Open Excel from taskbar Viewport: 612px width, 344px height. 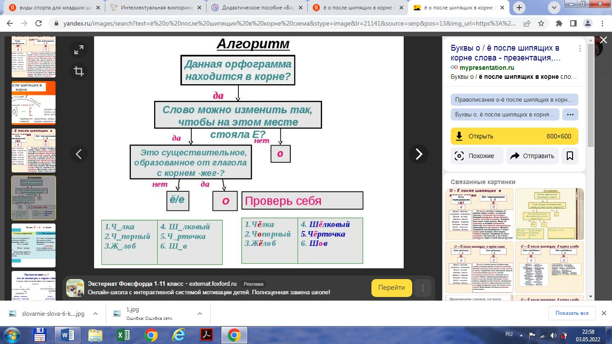pos(123,335)
